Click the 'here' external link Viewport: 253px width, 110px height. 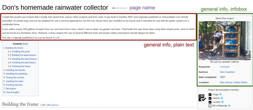coord(55,37)
